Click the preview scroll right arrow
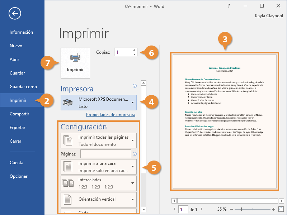 [281, 201]
